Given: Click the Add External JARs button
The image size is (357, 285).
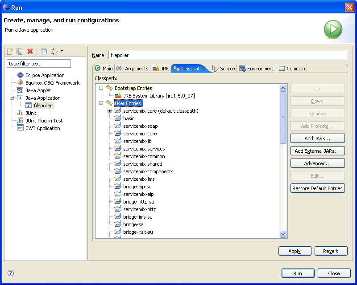Looking at the screenshot, I should pyautogui.click(x=317, y=151).
